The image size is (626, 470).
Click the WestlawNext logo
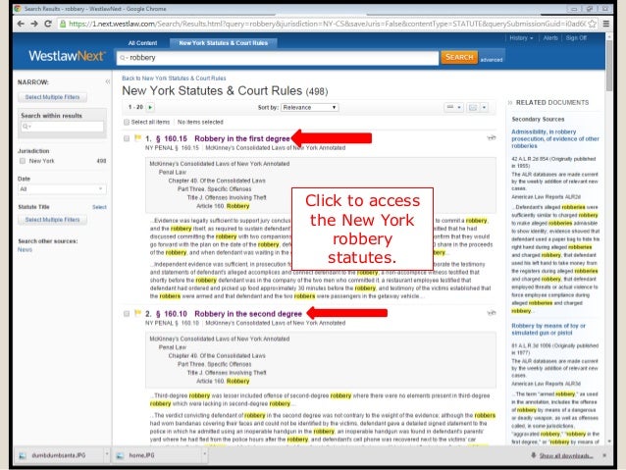(67, 56)
